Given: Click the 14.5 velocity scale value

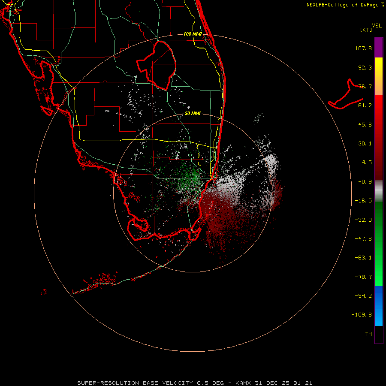Looking at the screenshot, I should point(365,163).
